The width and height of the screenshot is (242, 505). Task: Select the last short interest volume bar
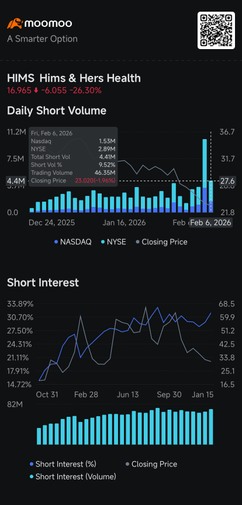pyautogui.click(x=211, y=427)
